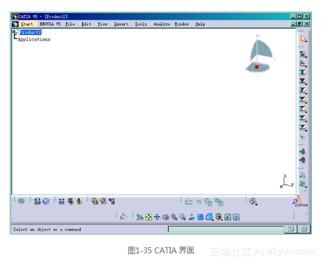The image size is (322, 263).
Task: Click the green spiral Update icon
Action: pos(21,201)
